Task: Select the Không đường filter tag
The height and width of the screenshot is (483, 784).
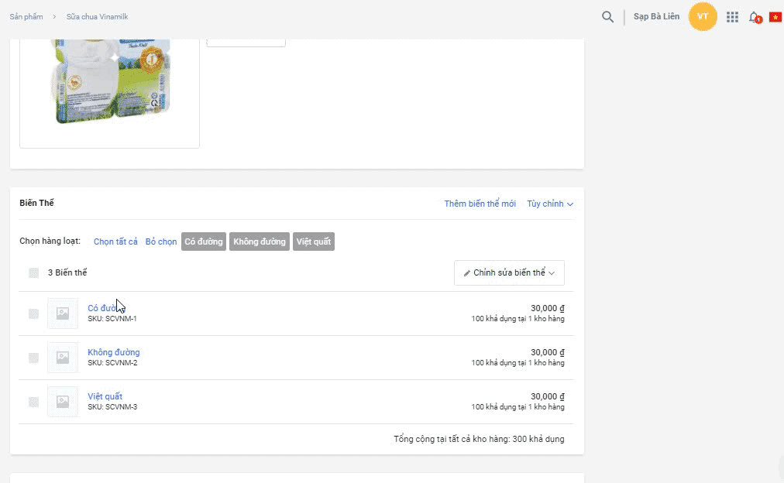Action: tap(260, 241)
